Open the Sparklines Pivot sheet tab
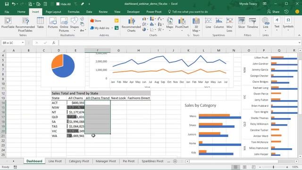The height and width of the screenshot is (170, 302). pos(152,161)
